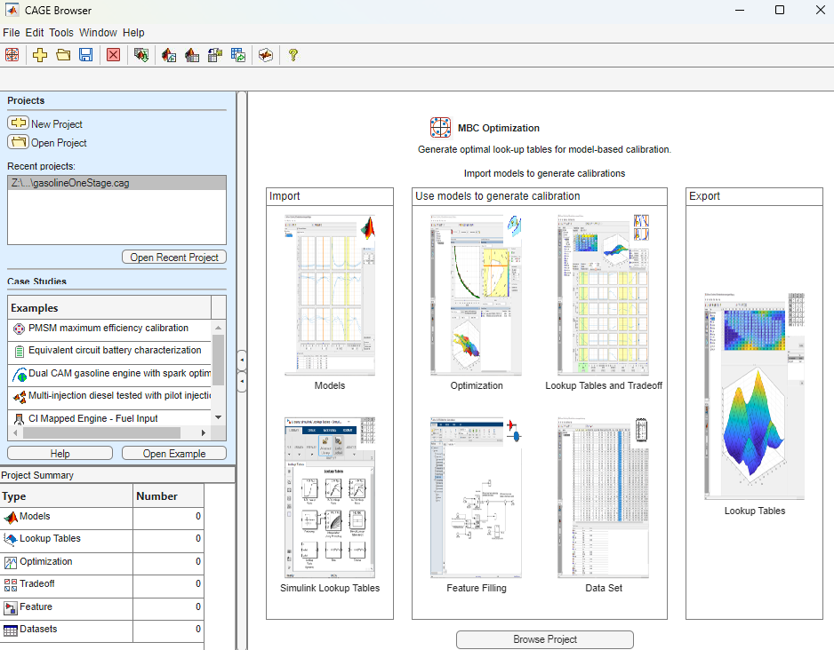The height and width of the screenshot is (650, 834).
Task: Click the Open Recent Project button
Action: coord(173,257)
